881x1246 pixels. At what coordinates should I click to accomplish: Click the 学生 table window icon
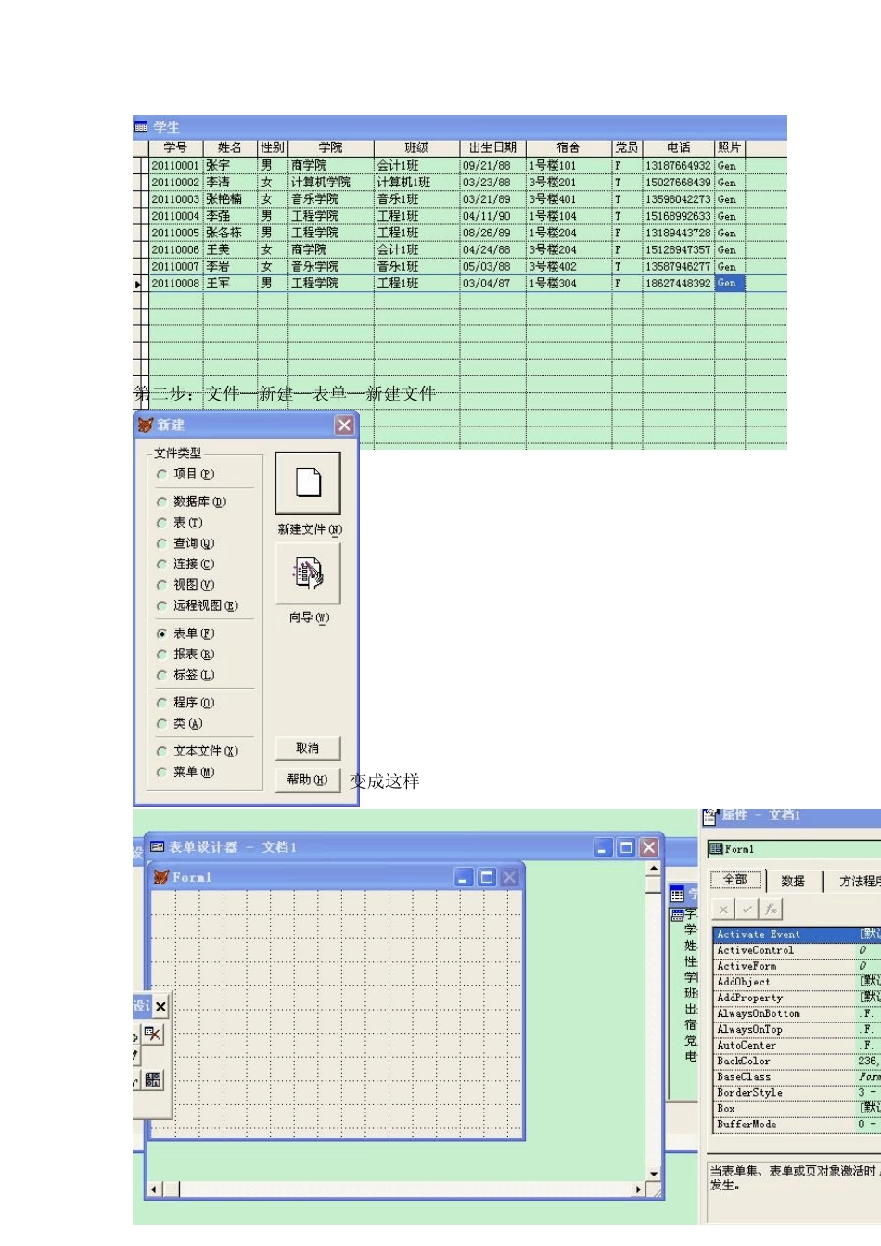point(141,127)
